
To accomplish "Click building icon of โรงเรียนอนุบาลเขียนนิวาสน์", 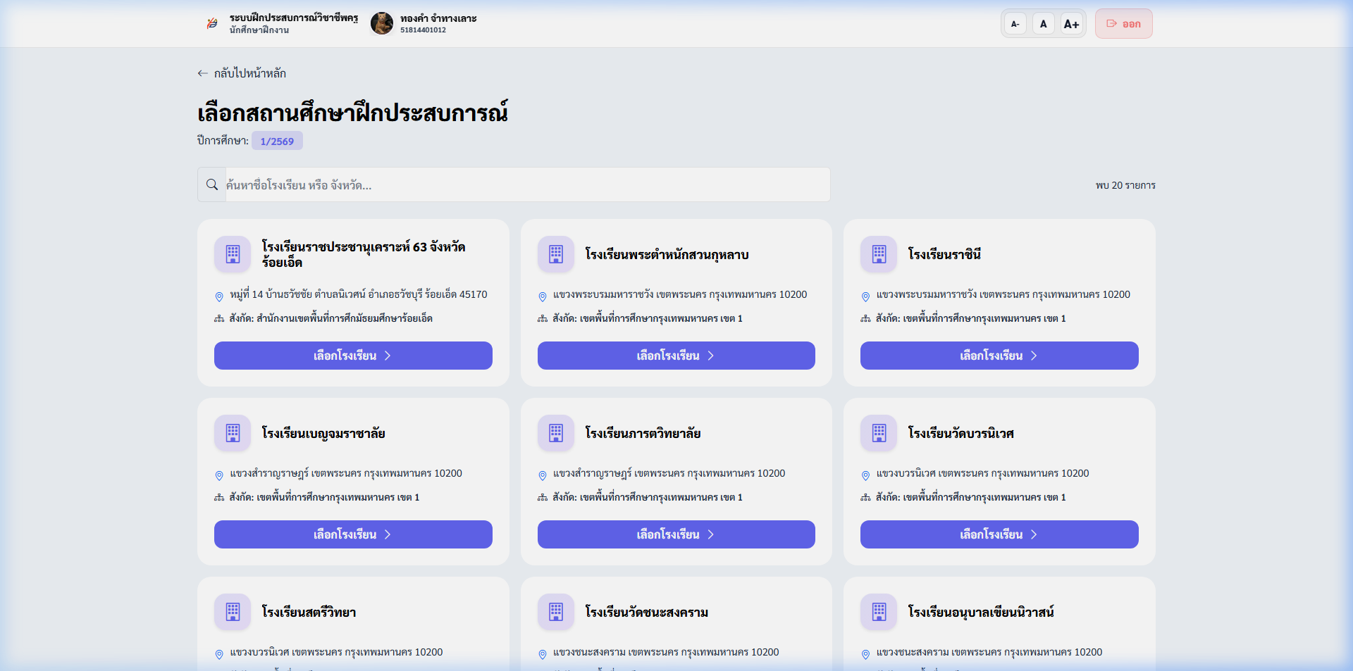I will click(x=879, y=612).
